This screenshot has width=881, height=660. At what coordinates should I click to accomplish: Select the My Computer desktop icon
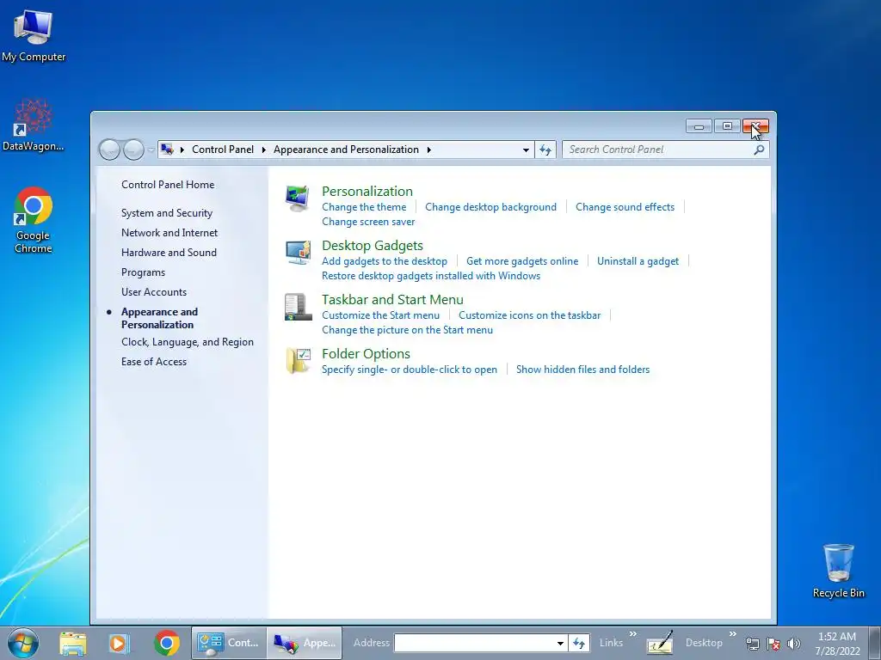(x=34, y=36)
